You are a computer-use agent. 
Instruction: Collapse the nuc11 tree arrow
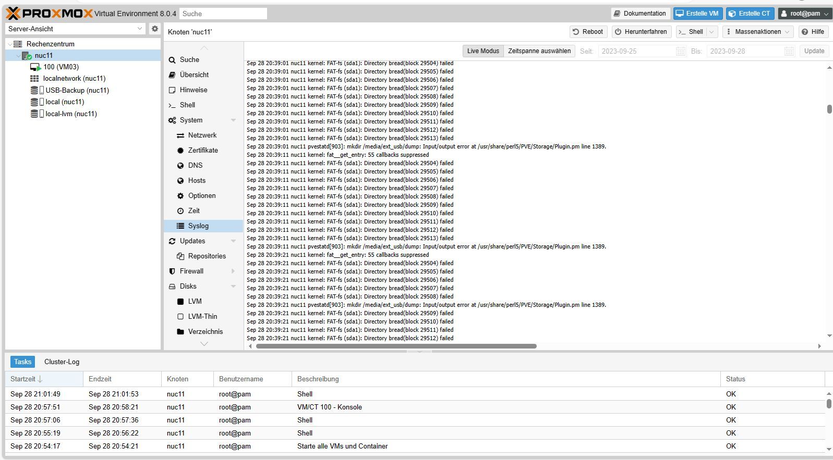(18, 56)
